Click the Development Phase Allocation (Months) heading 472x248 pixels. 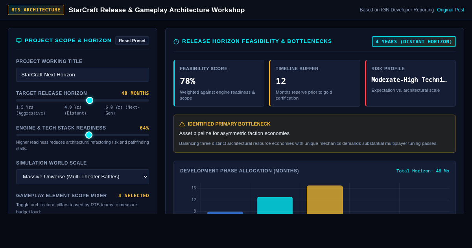pyautogui.click(x=240, y=171)
